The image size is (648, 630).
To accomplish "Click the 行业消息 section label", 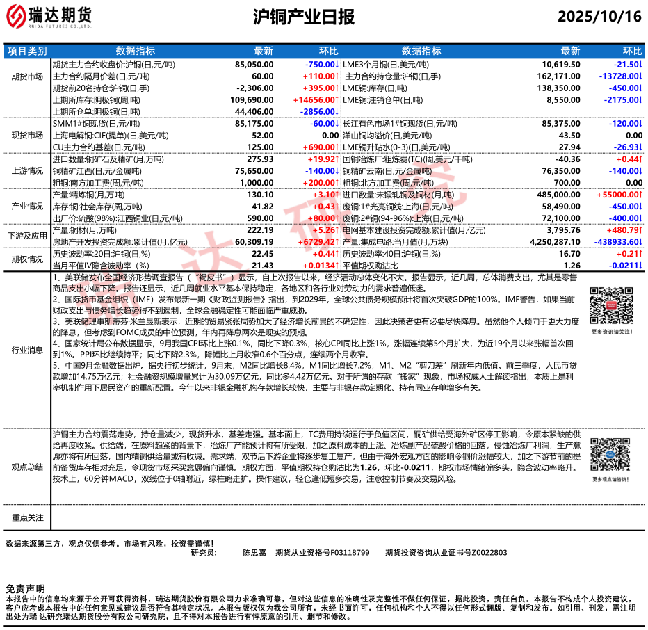I will pyautogui.click(x=28, y=351).
